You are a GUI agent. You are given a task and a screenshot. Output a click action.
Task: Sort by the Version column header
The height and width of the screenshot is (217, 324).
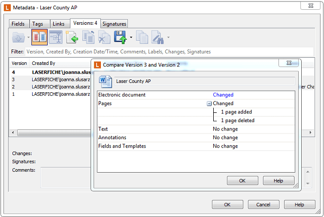19,63
